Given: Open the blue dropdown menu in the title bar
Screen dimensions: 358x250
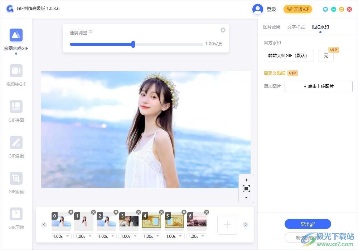Looking at the screenshot, I should coord(325,9).
